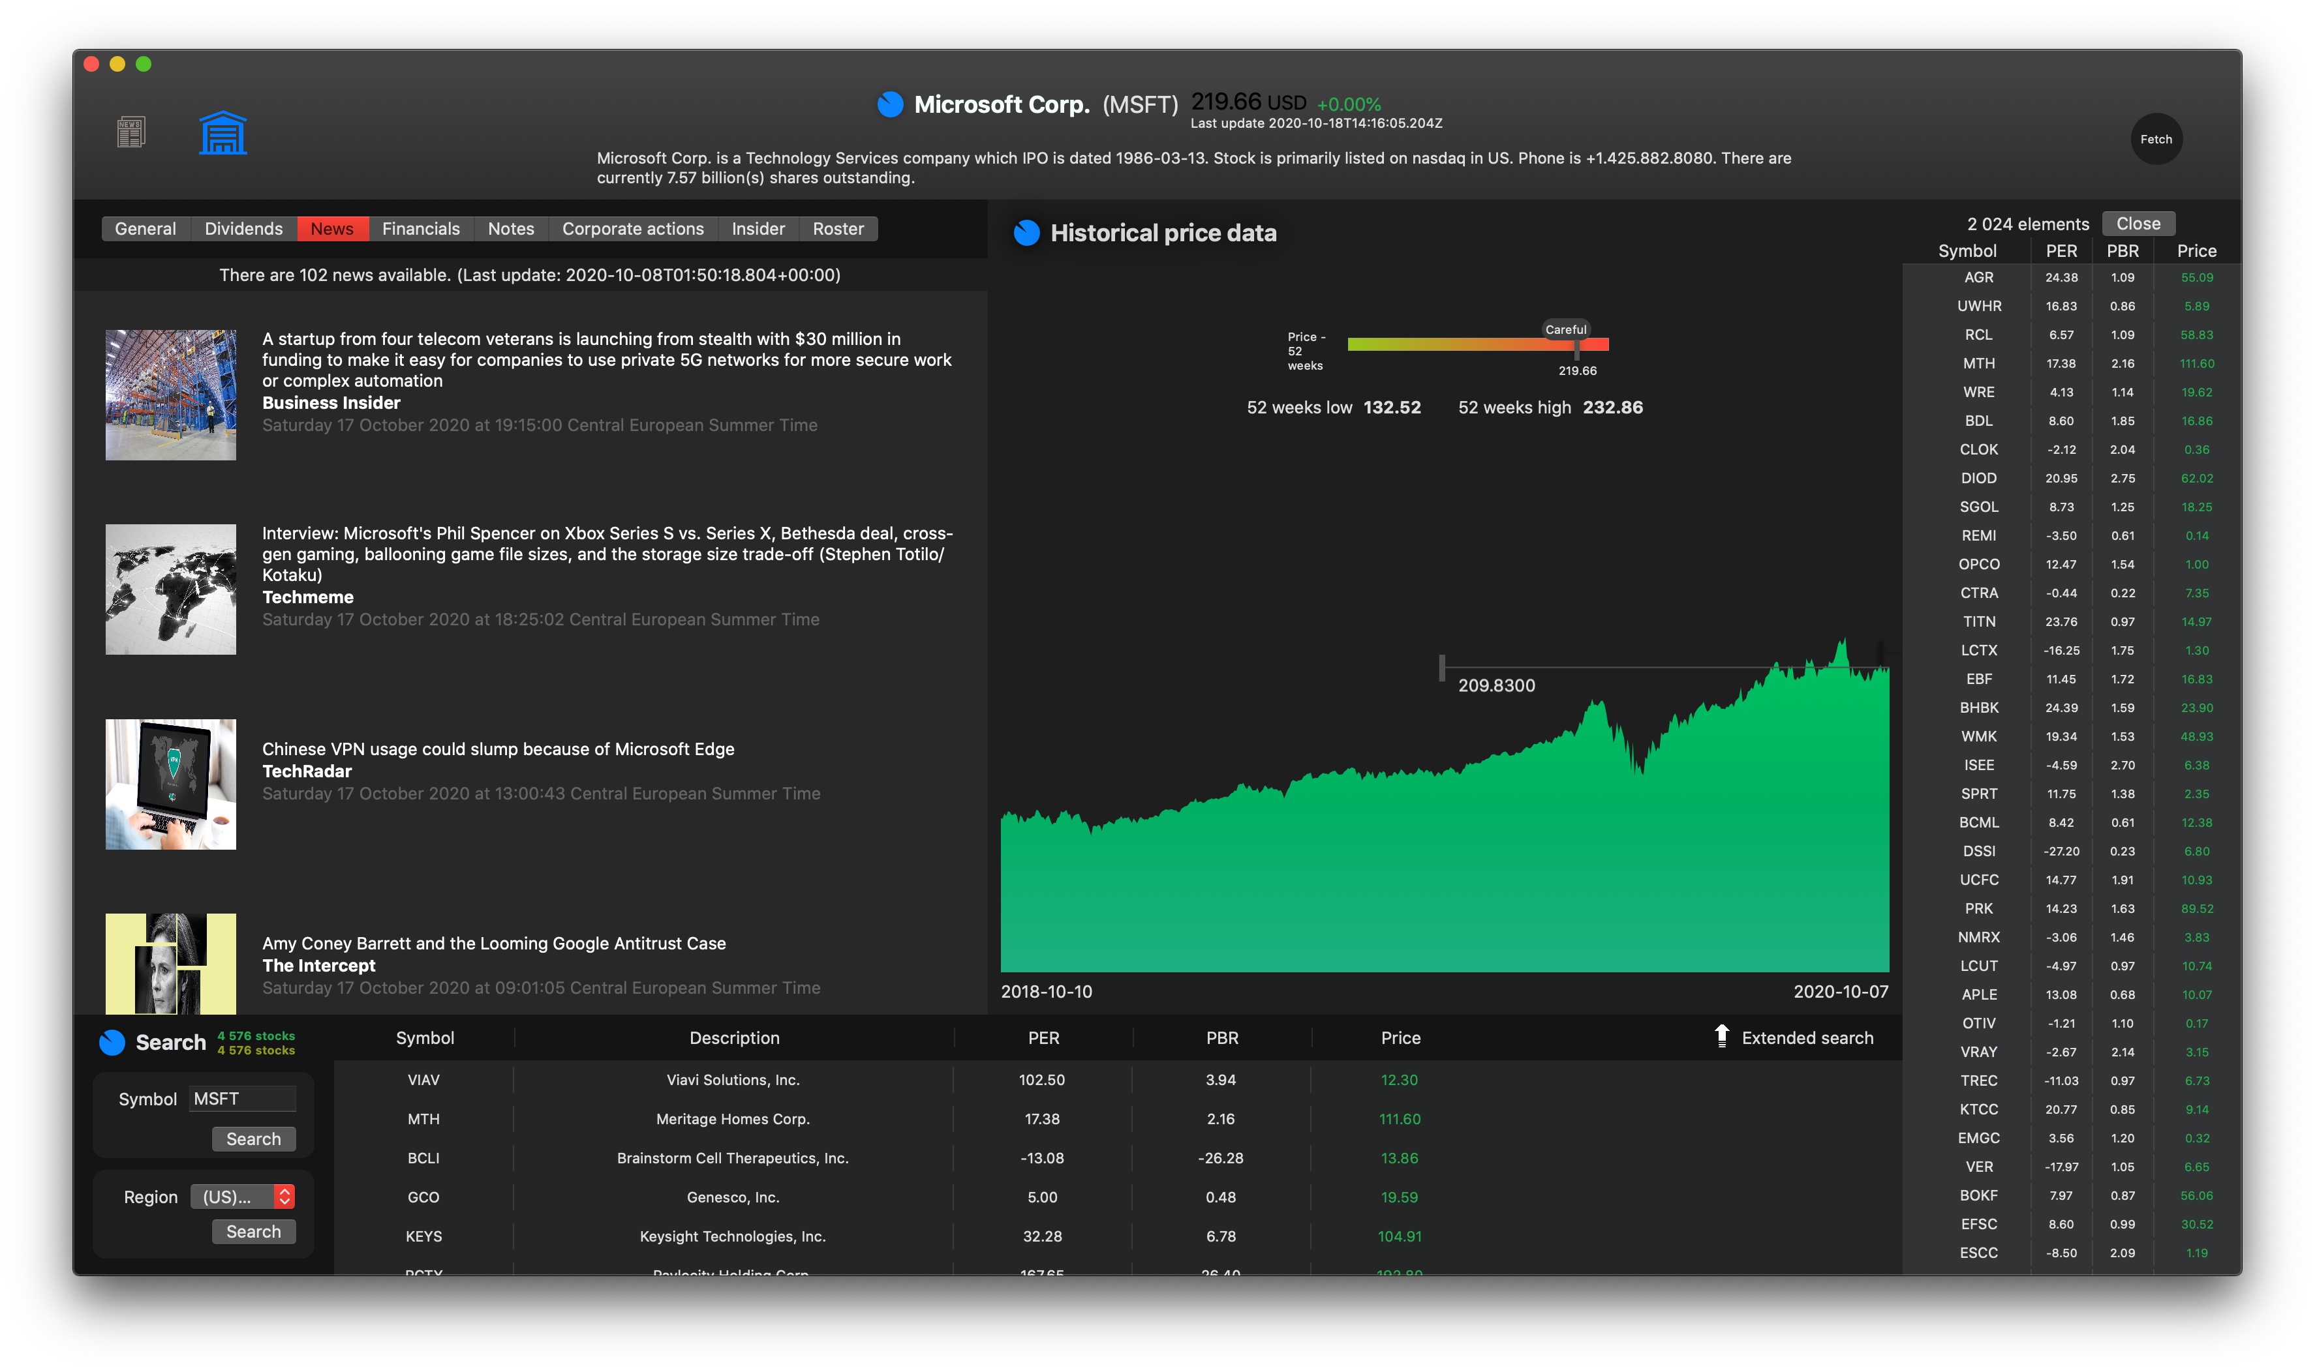
Task: Select the KEYS Keysight Technologies row
Action: pyautogui.click(x=1117, y=1236)
